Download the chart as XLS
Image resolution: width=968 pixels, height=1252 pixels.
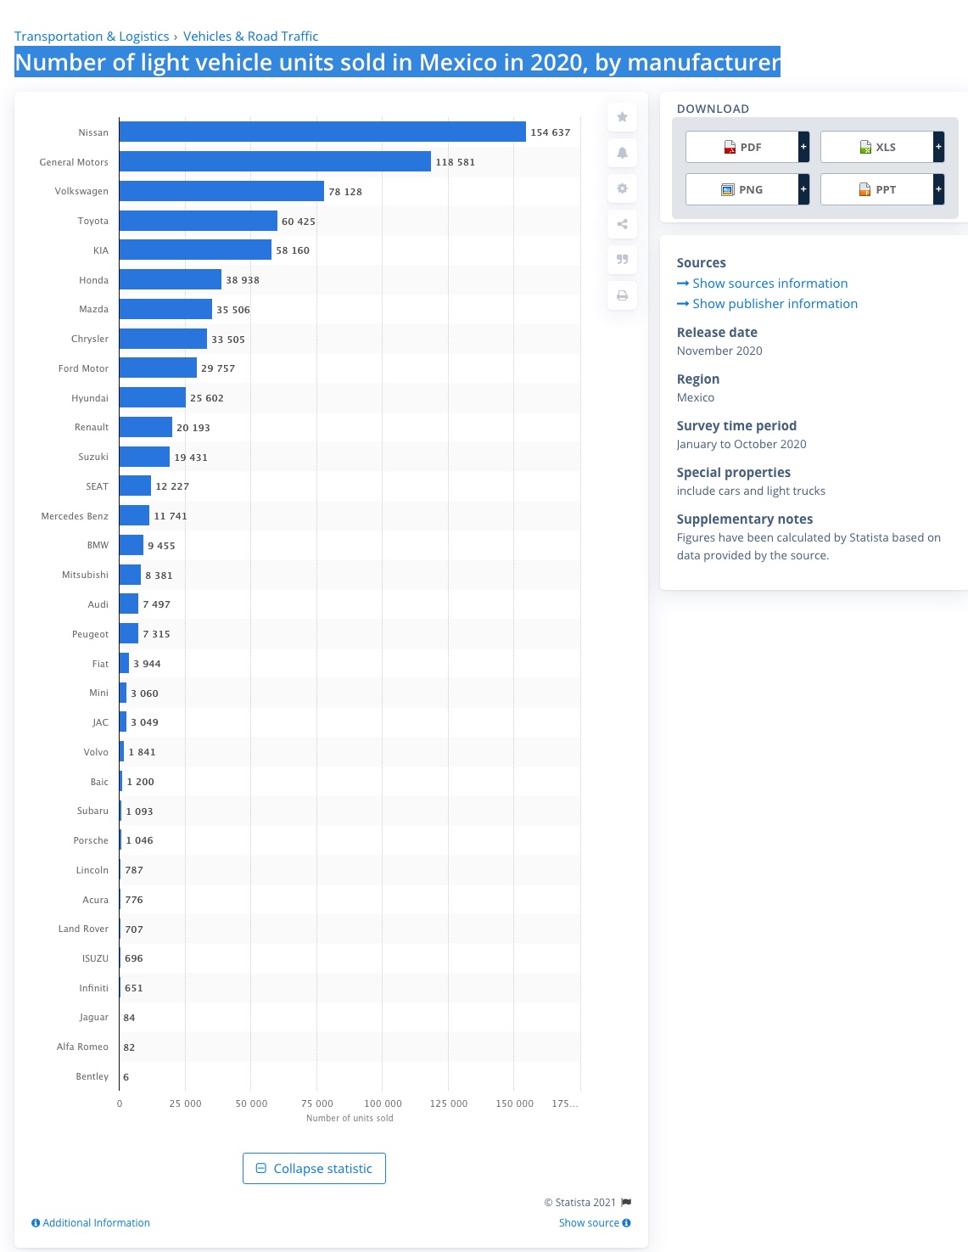(x=876, y=147)
